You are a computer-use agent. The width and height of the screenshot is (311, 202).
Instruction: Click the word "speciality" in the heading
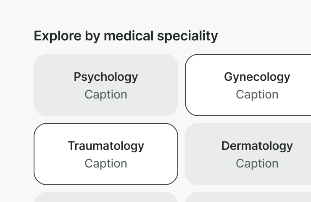coord(187,36)
